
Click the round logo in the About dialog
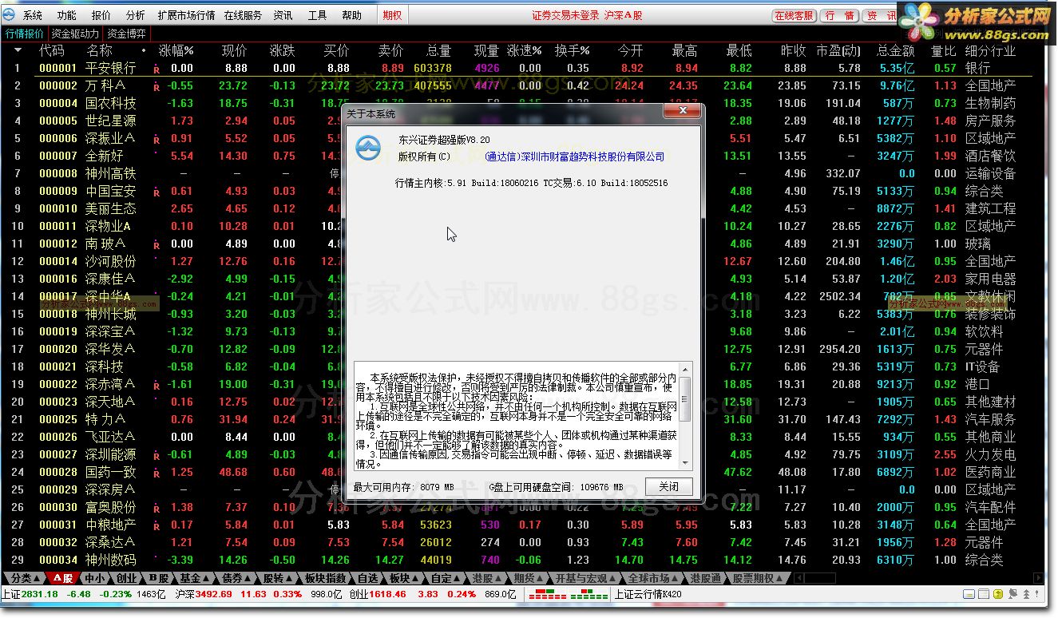(x=368, y=148)
